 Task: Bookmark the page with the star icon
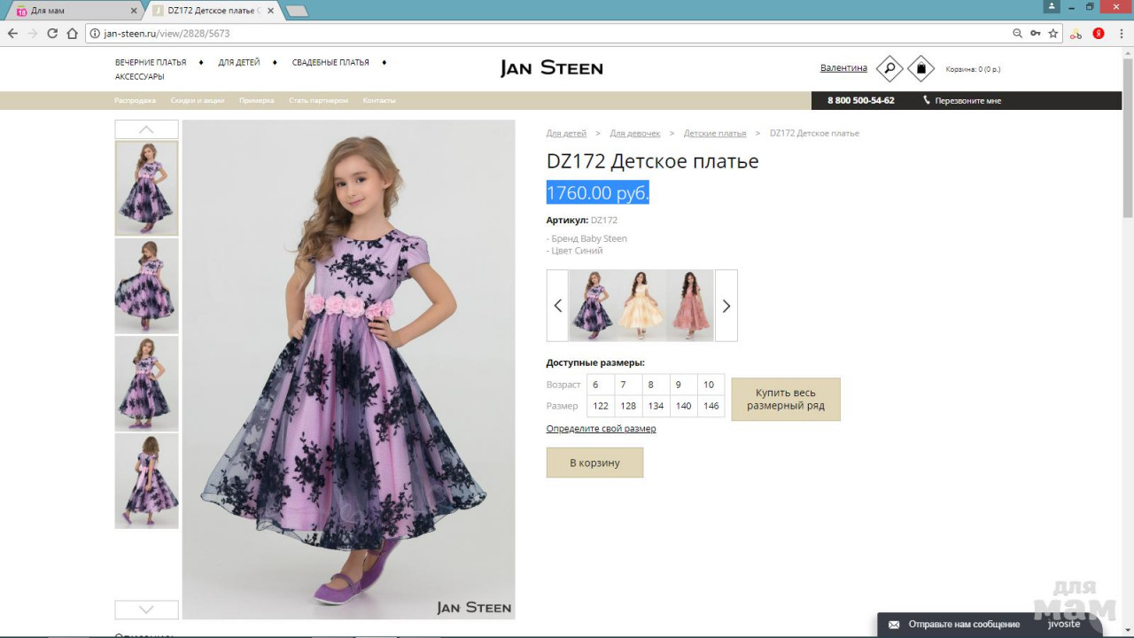point(1053,34)
